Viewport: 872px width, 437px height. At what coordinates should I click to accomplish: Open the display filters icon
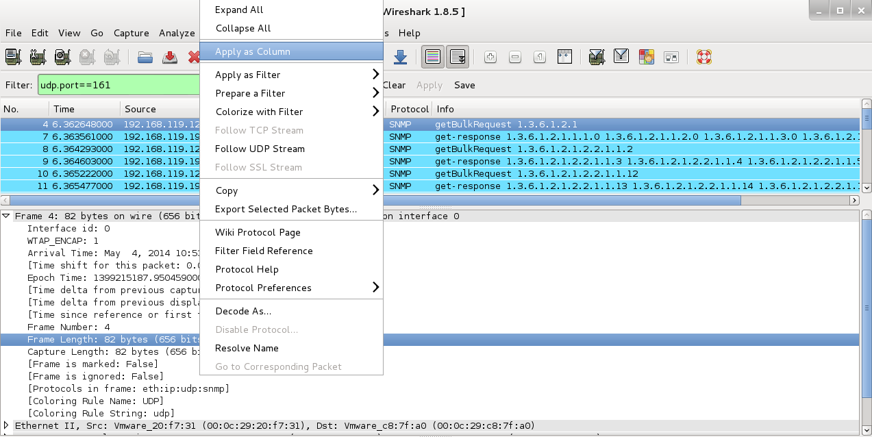click(621, 57)
